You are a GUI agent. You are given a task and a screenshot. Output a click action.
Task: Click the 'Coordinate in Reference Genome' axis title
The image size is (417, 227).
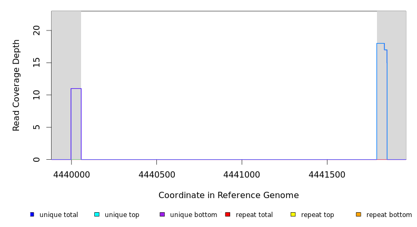click(229, 195)
